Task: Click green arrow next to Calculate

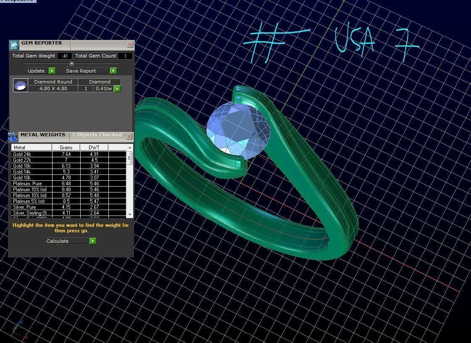Action: tap(93, 241)
